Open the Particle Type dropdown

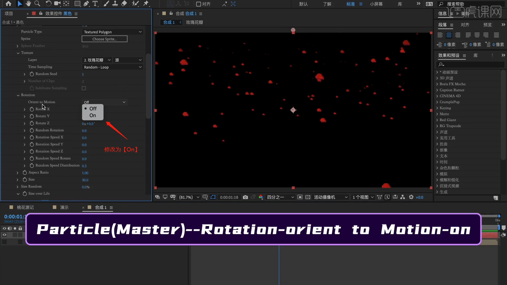click(x=113, y=32)
